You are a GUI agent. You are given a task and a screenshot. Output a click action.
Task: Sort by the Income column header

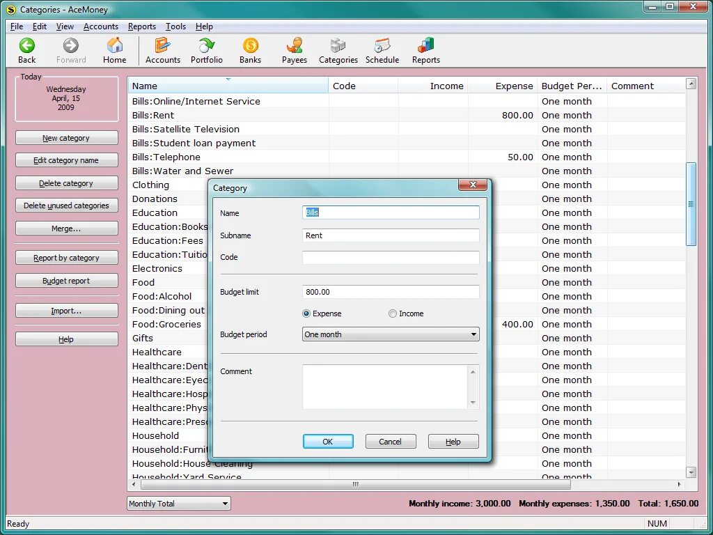pos(433,86)
